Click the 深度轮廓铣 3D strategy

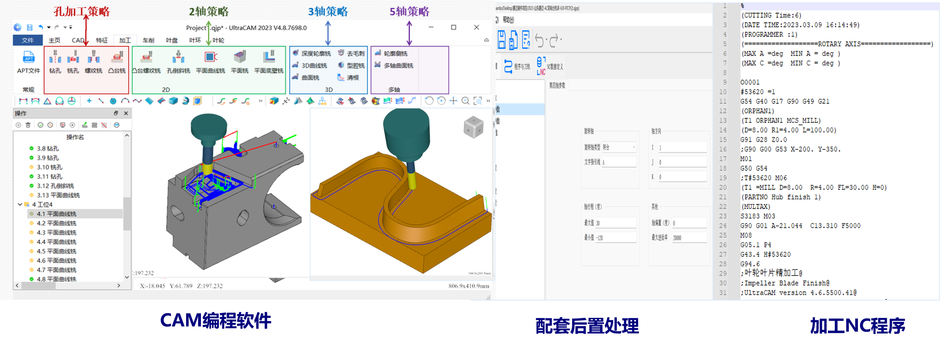[x=312, y=54]
